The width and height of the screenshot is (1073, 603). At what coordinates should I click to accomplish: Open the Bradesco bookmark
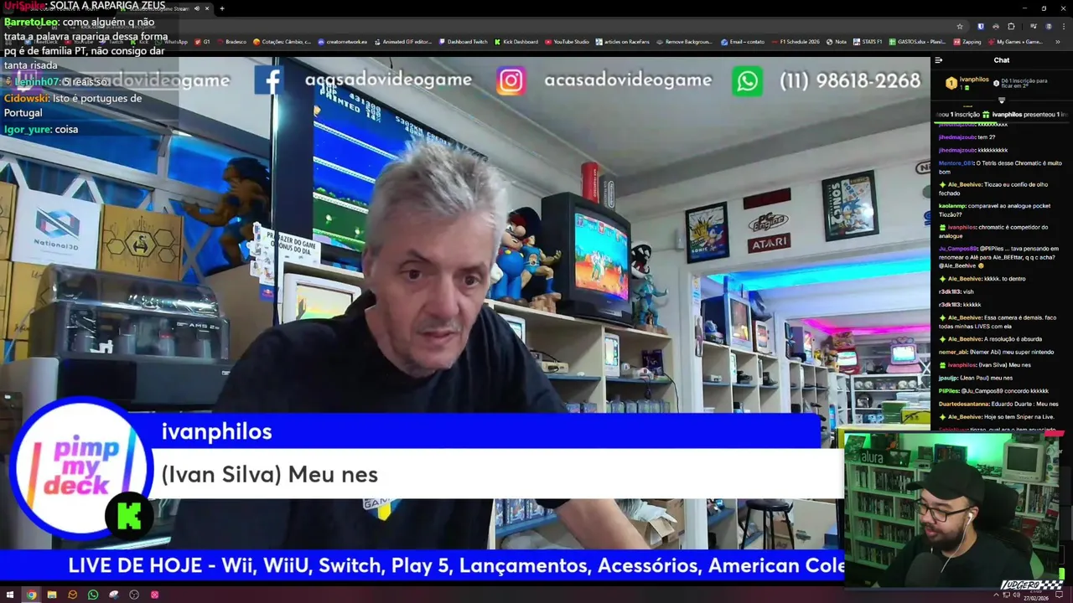click(x=231, y=42)
